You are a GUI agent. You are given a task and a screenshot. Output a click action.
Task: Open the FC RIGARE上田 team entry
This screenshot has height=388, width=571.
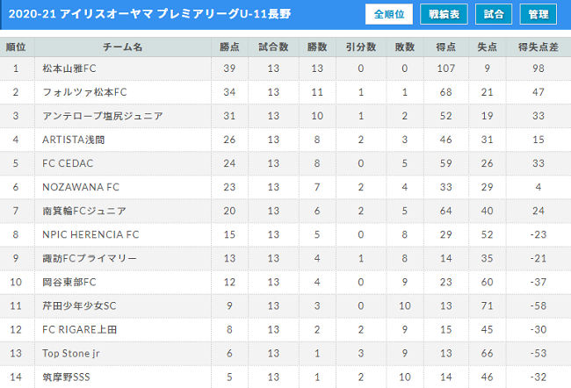point(81,329)
